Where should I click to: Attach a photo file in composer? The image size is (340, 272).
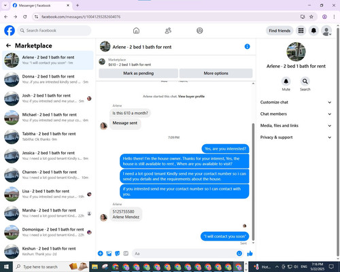tap(109, 254)
